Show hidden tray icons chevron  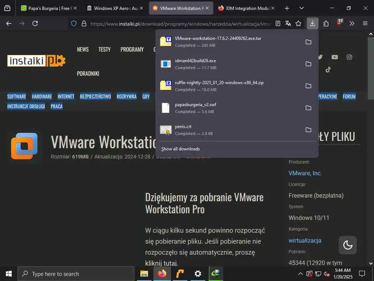(x=301, y=274)
